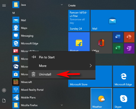
Task: Open the Maps app icon
Action: 16,28
